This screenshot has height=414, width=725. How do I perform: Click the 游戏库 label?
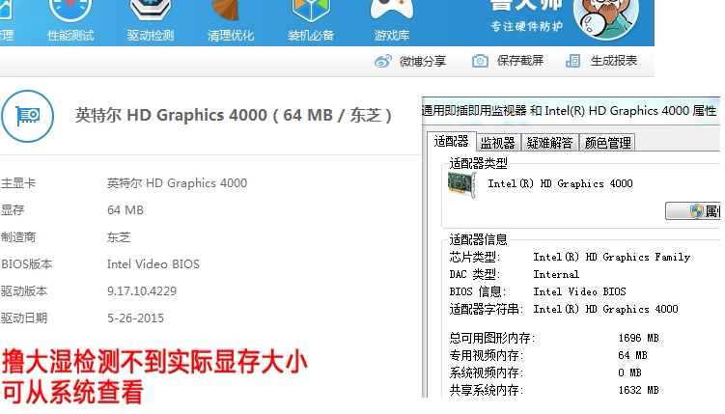click(392, 36)
